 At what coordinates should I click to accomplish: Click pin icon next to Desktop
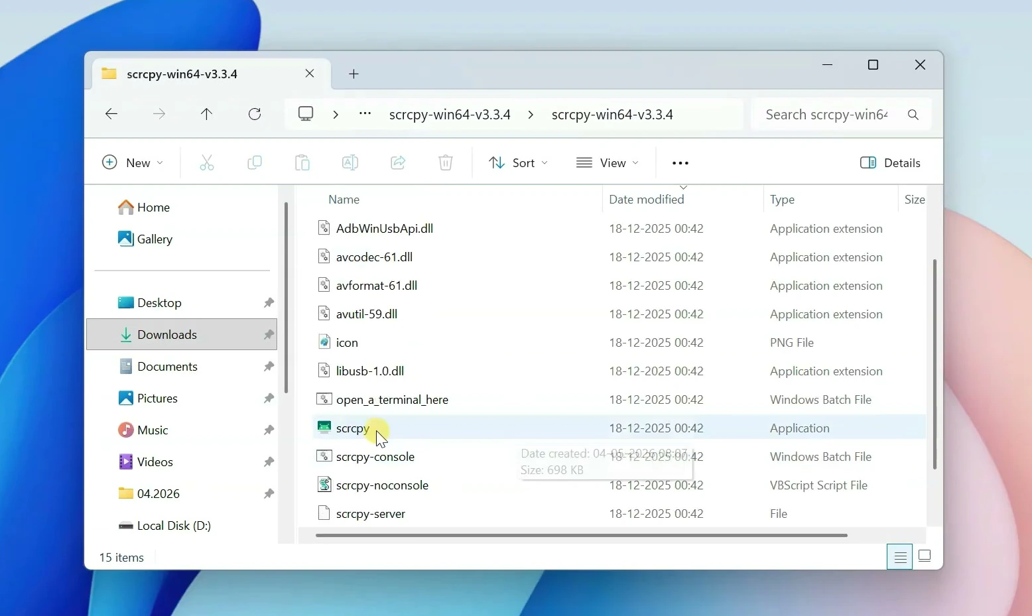click(269, 303)
